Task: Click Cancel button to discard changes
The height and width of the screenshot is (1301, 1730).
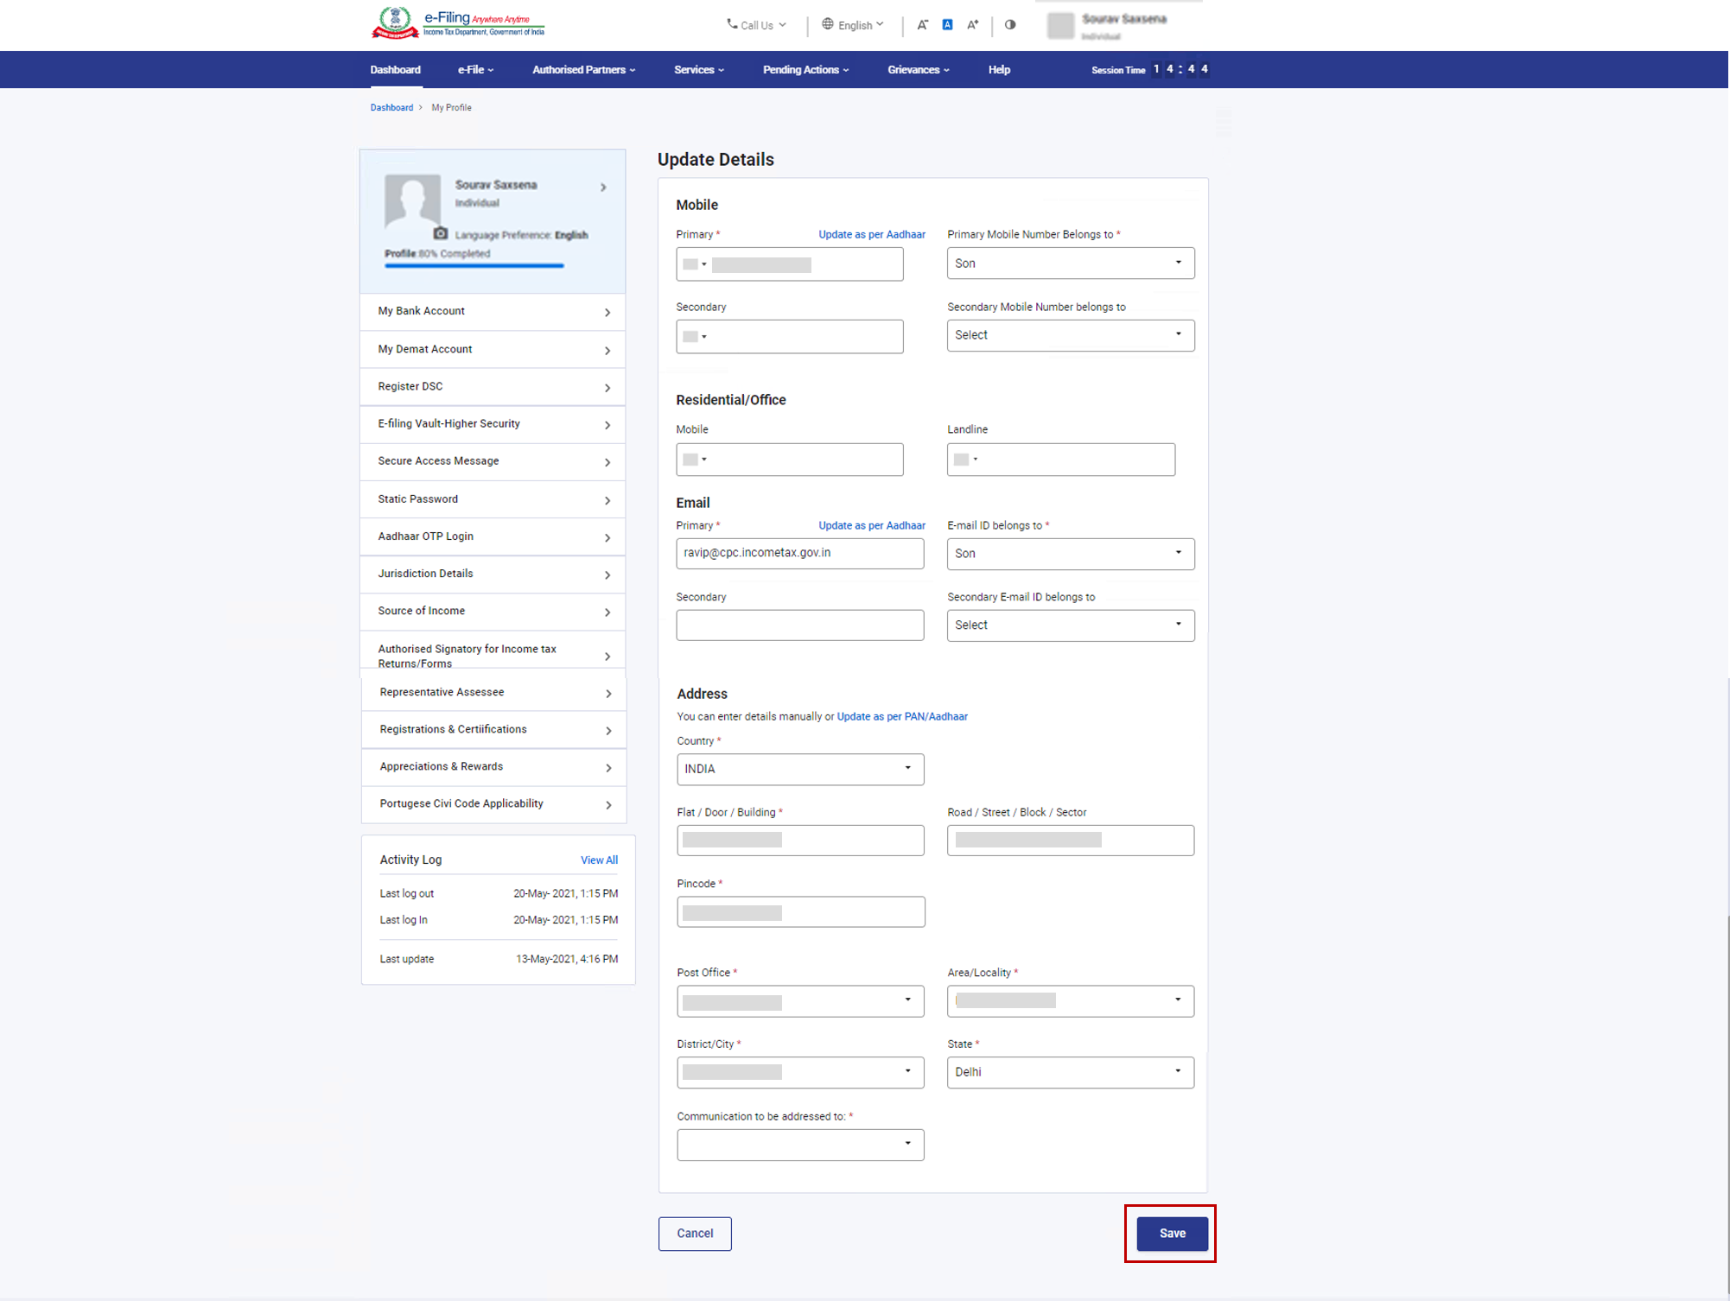Action: 694,1233
